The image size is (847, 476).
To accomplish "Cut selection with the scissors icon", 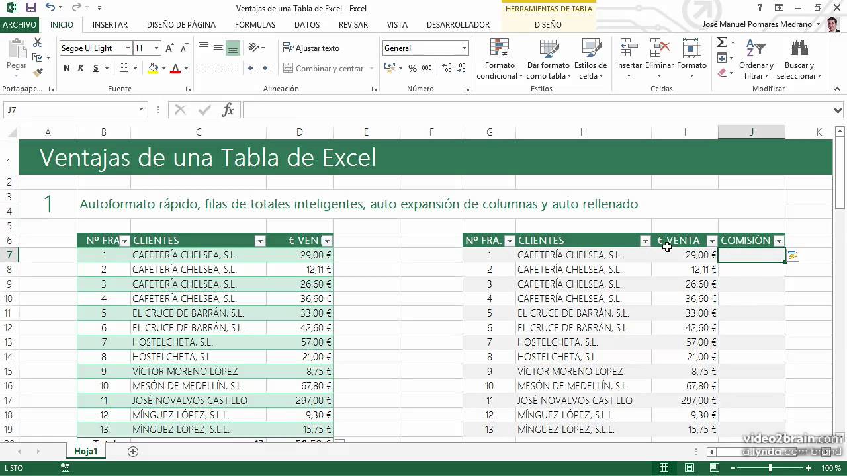I will (38, 43).
